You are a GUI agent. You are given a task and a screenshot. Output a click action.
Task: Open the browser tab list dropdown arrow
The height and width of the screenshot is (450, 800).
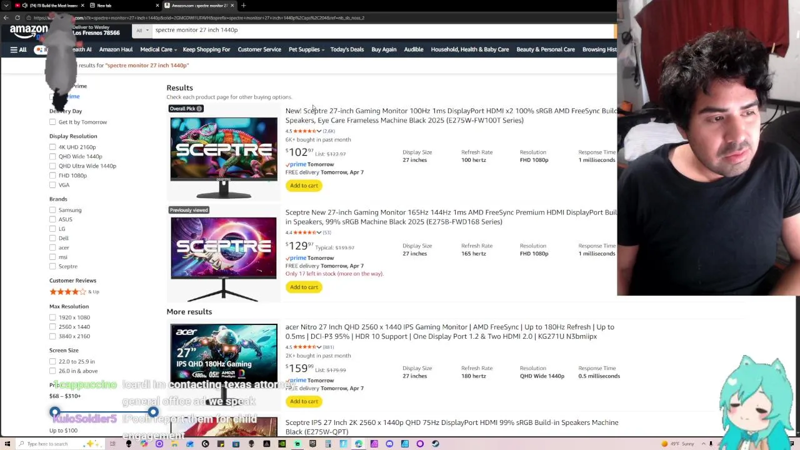(7, 6)
